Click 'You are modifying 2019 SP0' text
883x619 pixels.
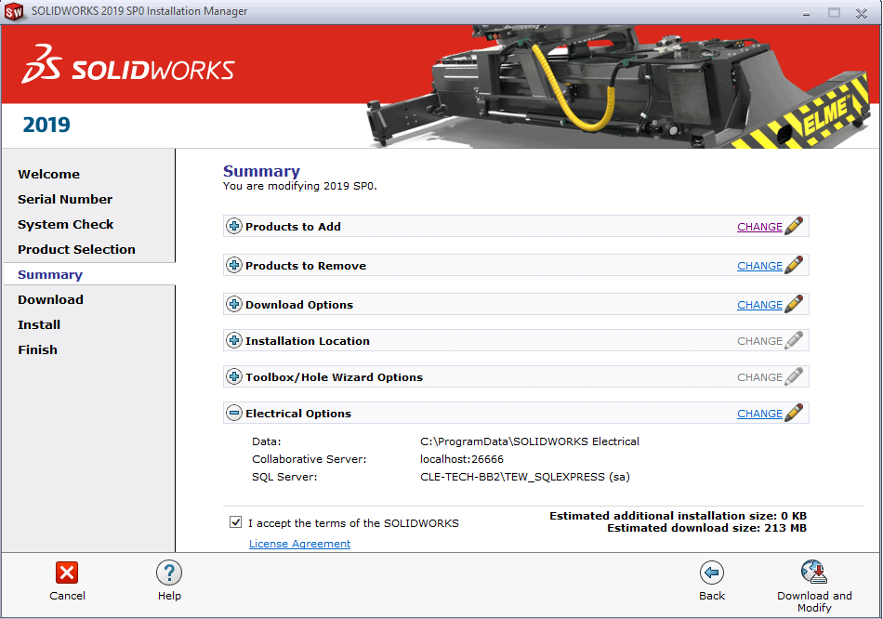(299, 186)
